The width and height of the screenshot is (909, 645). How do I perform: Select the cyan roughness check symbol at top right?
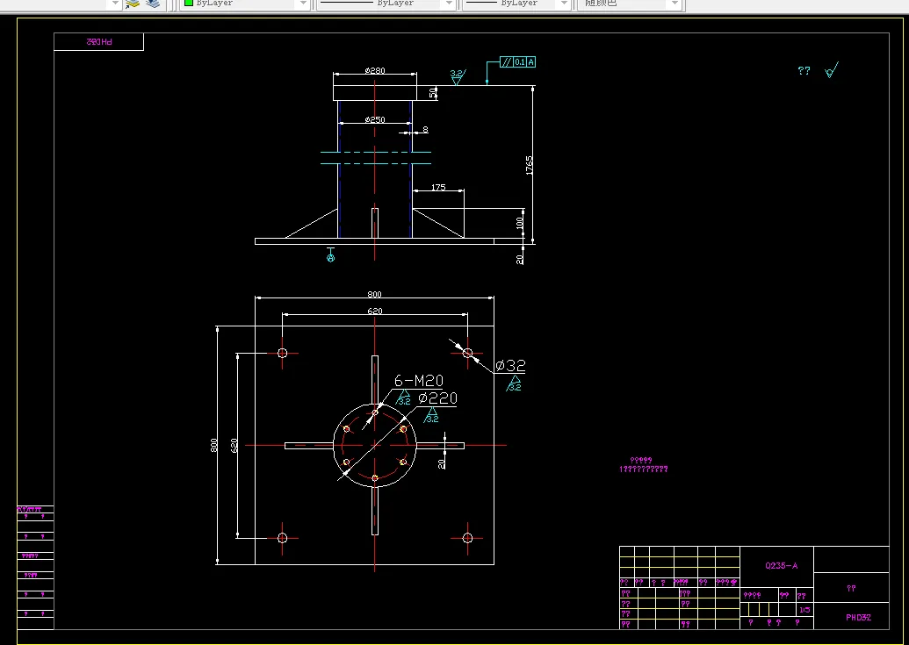click(x=832, y=70)
